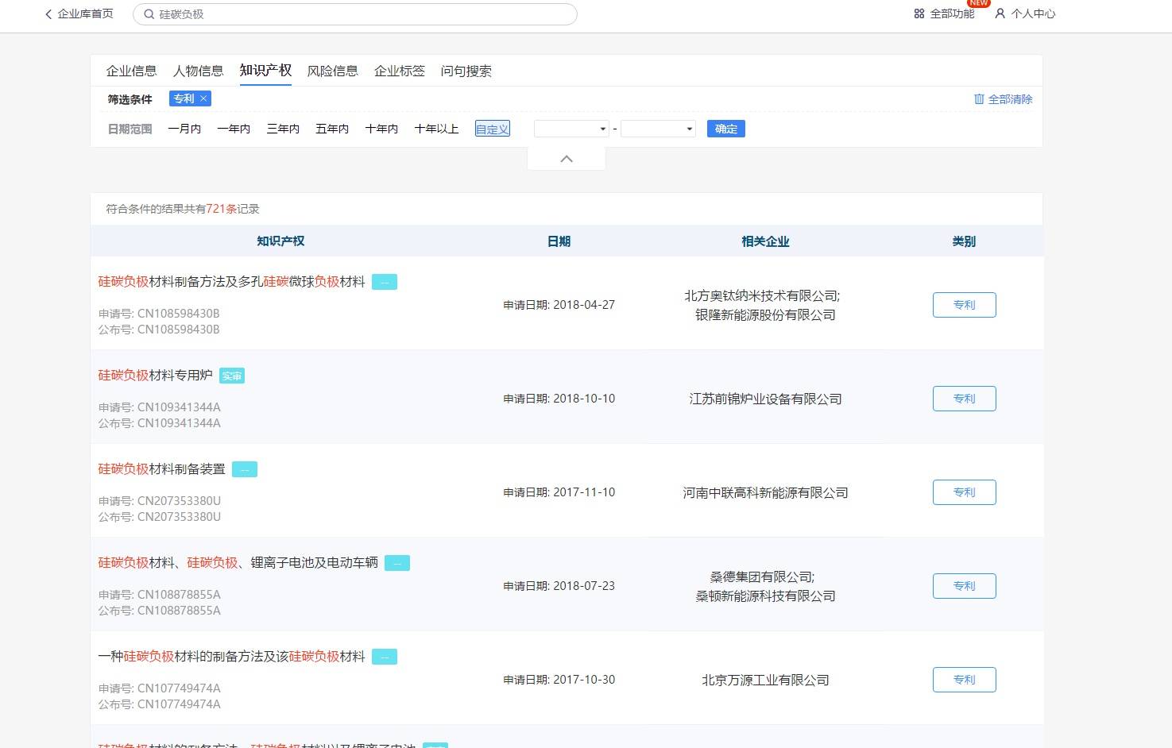Click 全部清除 link
This screenshot has width=1172, height=748.
coord(1010,99)
